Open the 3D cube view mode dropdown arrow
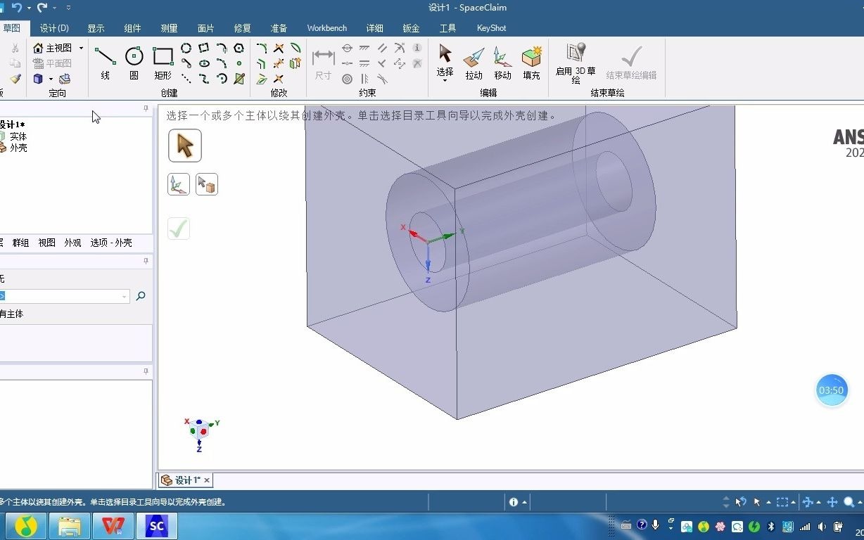Screen dimensions: 864x540 tap(51, 79)
